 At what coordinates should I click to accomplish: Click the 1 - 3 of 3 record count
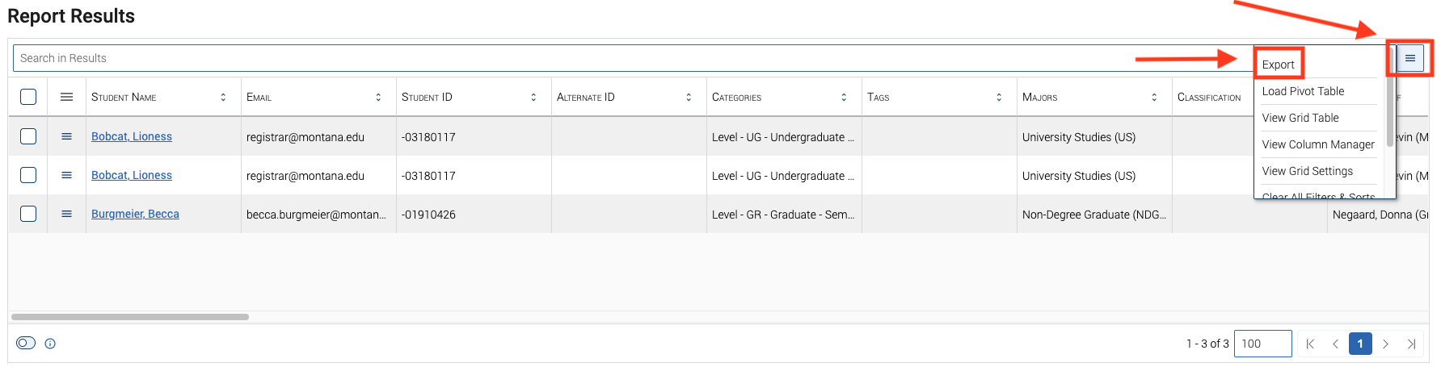(1207, 344)
